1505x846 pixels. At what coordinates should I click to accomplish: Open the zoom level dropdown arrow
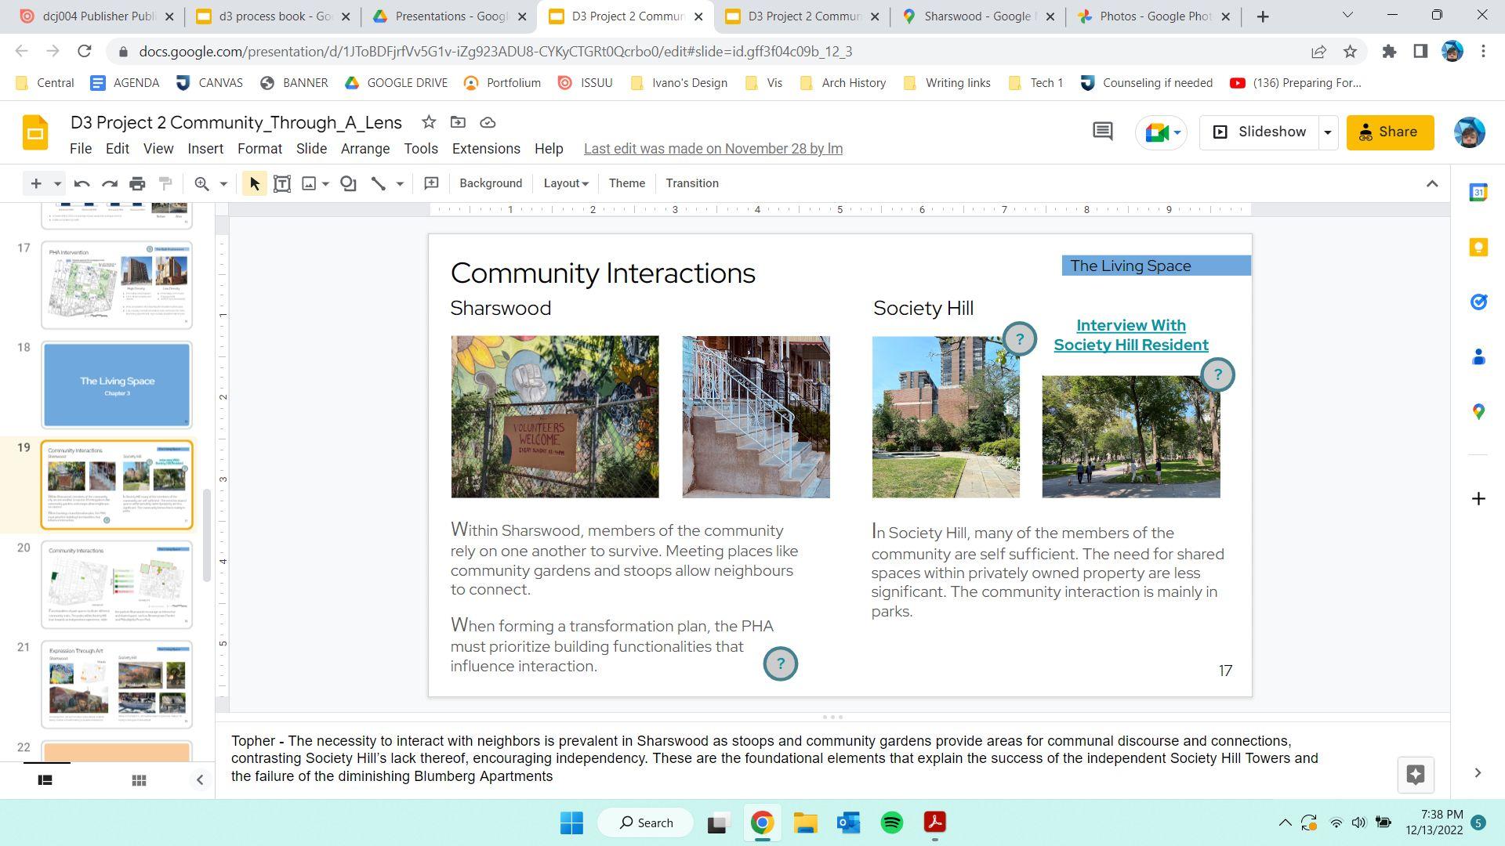(x=223, y=183)
